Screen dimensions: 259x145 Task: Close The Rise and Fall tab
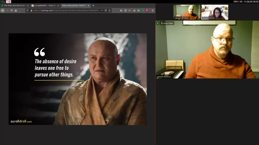[x=28, y=6]
